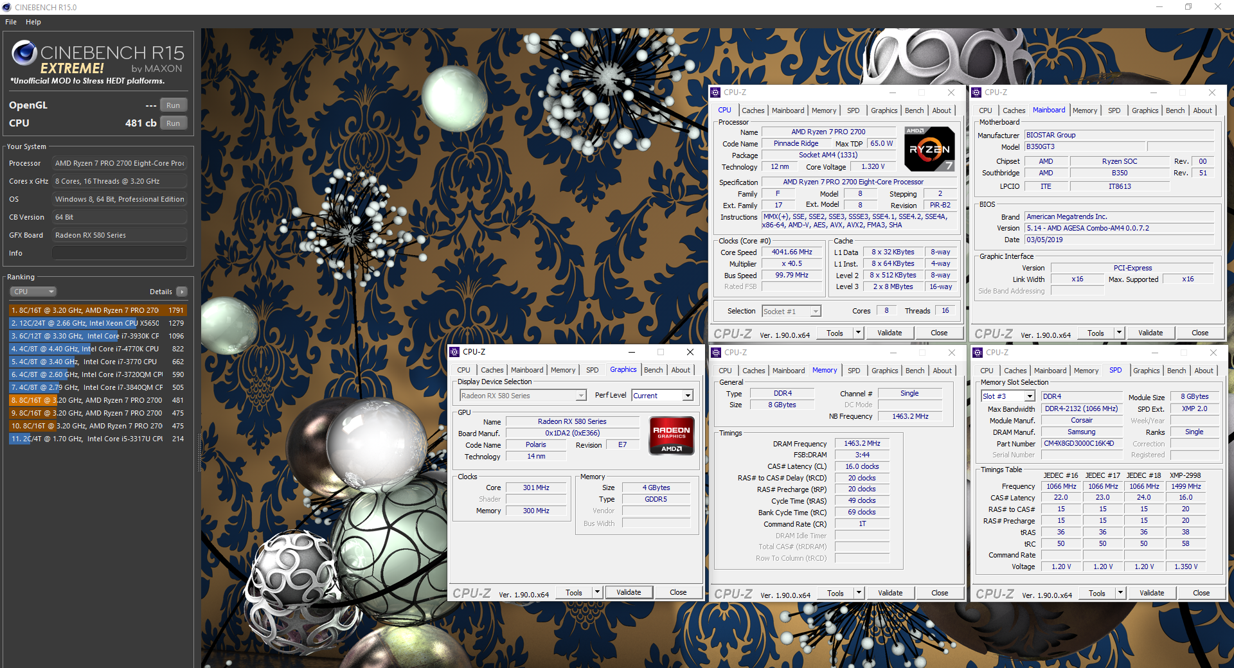The height and width of the screenshot is (668, 1234).
Task: Click the BIOS version 5.14 AMD AGESA field
Action: pos(1119,228)
